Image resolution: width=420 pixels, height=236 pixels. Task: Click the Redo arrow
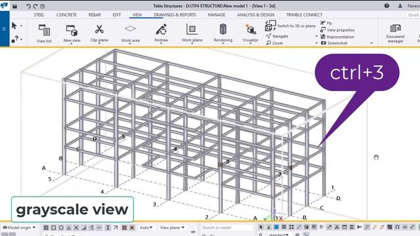35,6
